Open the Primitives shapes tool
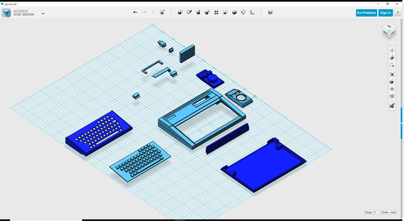 click(180, 13)
